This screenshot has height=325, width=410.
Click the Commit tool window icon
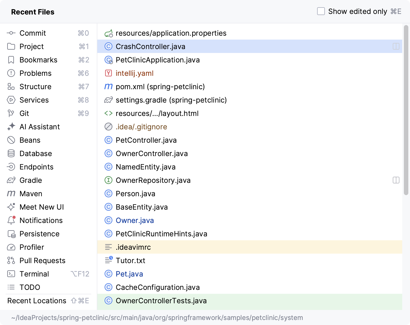11,33
